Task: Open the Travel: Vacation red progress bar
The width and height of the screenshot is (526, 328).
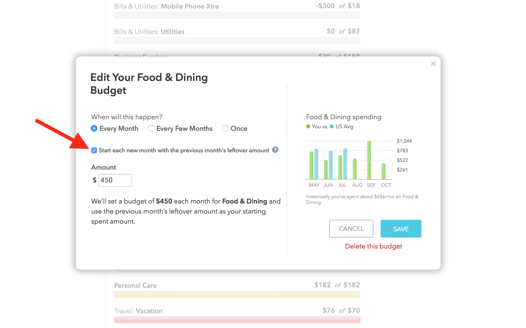Action: (237, 320)
